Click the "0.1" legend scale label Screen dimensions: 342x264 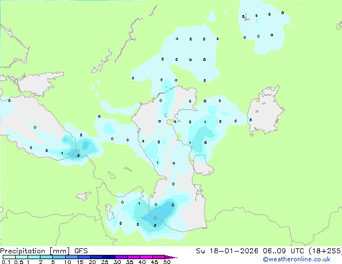point(6,262)
